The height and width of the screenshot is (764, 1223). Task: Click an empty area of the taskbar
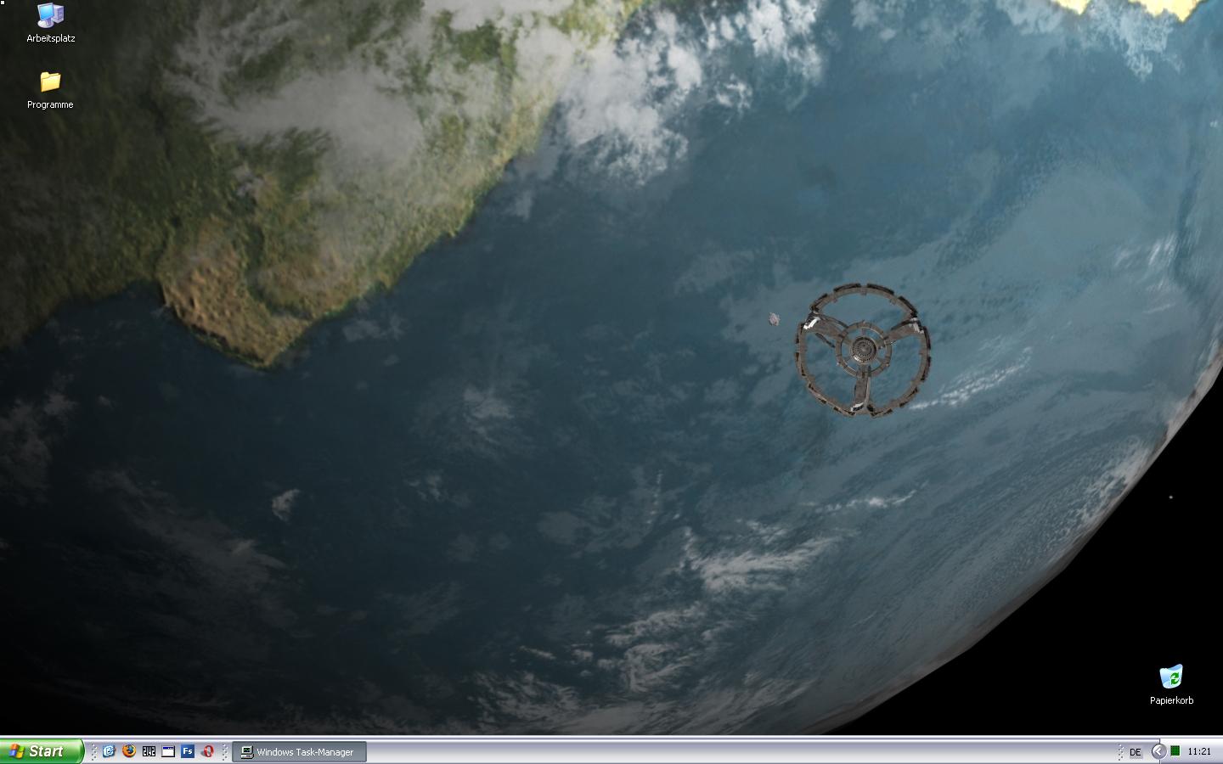(x=679, y=752)
